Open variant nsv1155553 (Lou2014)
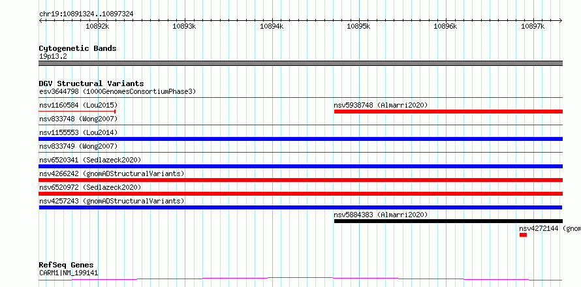Screen dimensions: 581x287 78,132
